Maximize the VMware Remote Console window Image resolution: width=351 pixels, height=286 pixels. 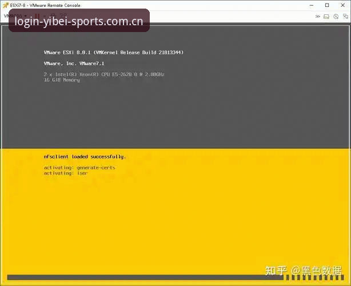[327, 5]
